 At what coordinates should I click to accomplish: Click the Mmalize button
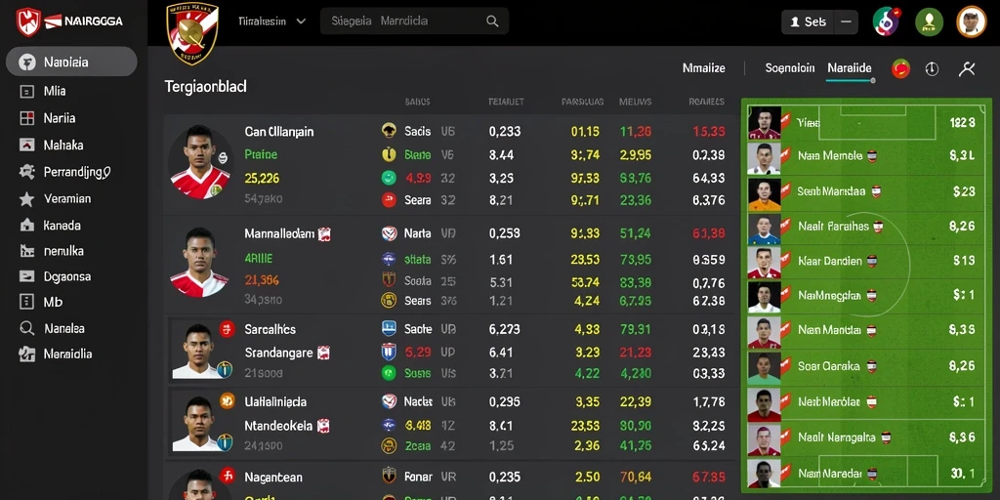pos(703,68)
